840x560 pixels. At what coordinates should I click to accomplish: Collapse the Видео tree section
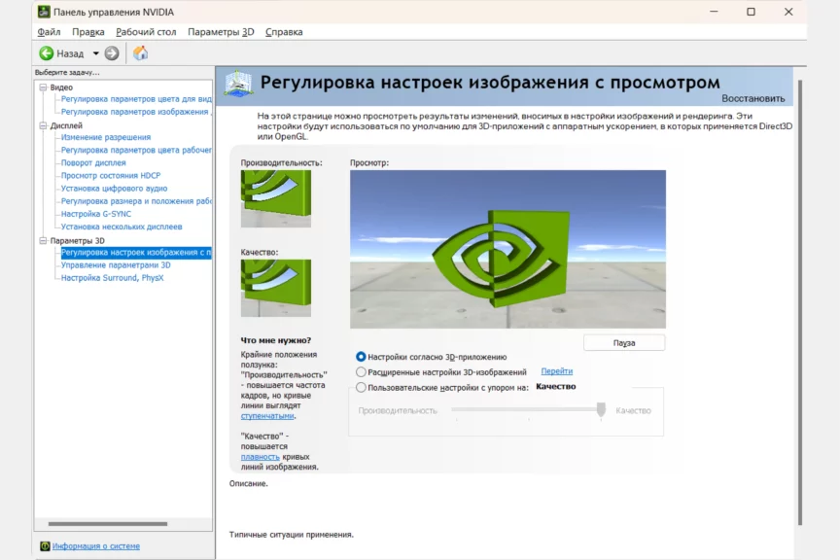coord(43,87)
